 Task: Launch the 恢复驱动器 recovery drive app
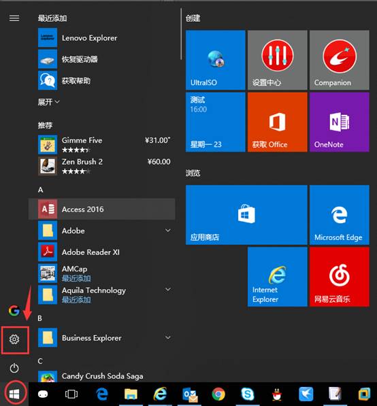pos(101,59)
